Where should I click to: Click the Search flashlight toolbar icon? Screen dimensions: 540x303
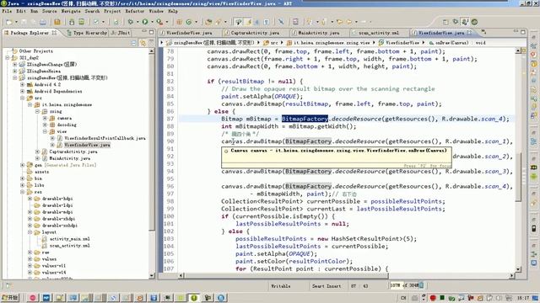(x=219, y=22)
